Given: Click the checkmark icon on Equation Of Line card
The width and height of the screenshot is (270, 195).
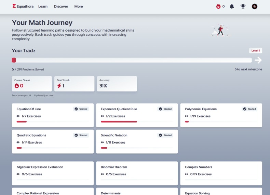Looking at the screenshot, I should click(76, 109).
